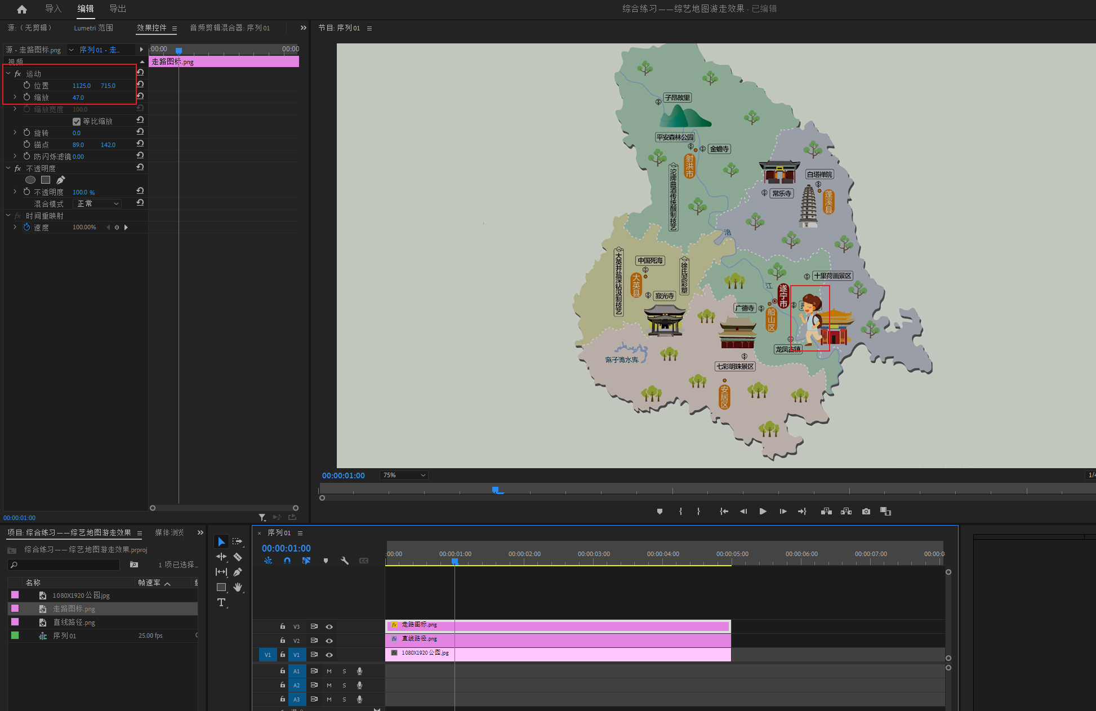The width and height of the screenshot is (1096, 711).
Task: Select the Hand tool
Action: [238, 587]
